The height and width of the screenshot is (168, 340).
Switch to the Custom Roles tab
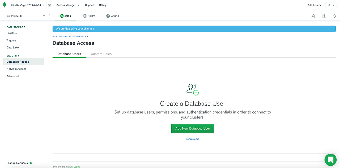[x=101, y=54]
